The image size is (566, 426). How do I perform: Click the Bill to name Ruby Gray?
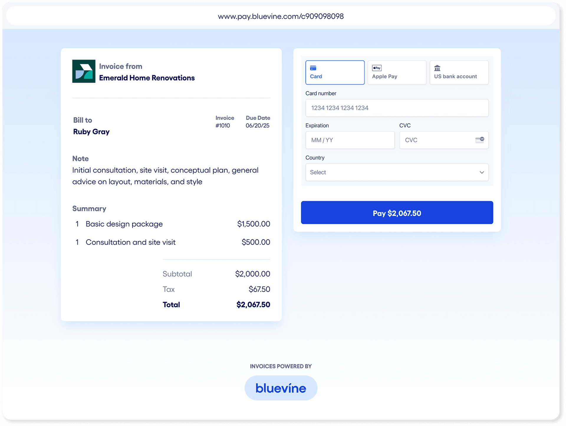click(91, 131)
